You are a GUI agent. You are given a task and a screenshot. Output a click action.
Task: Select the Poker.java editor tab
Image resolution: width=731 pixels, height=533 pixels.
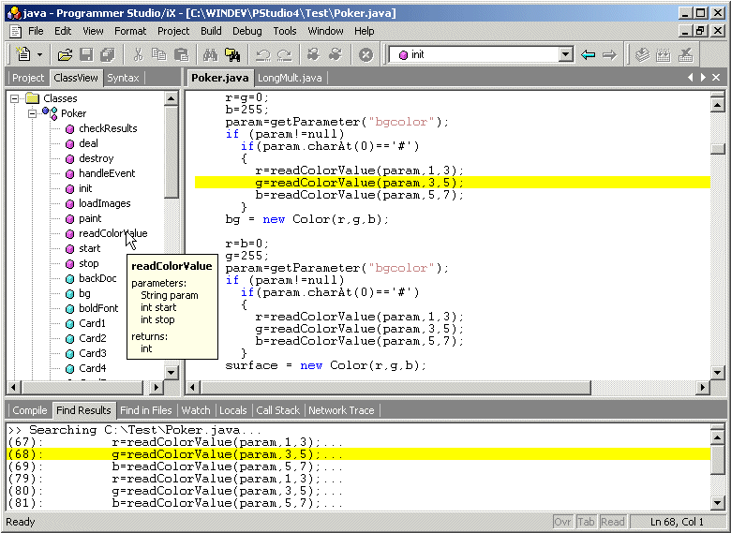(x=220, y=78)
